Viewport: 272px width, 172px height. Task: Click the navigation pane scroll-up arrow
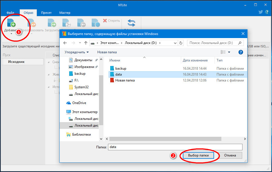pyautogui.click(x=101, y=59)
